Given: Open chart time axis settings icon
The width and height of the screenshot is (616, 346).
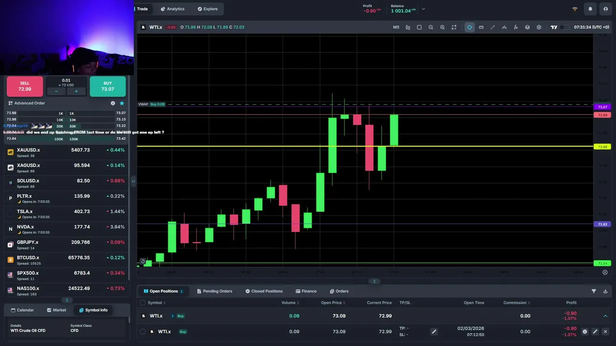Looking at the screenshot, I should point(605,272).
